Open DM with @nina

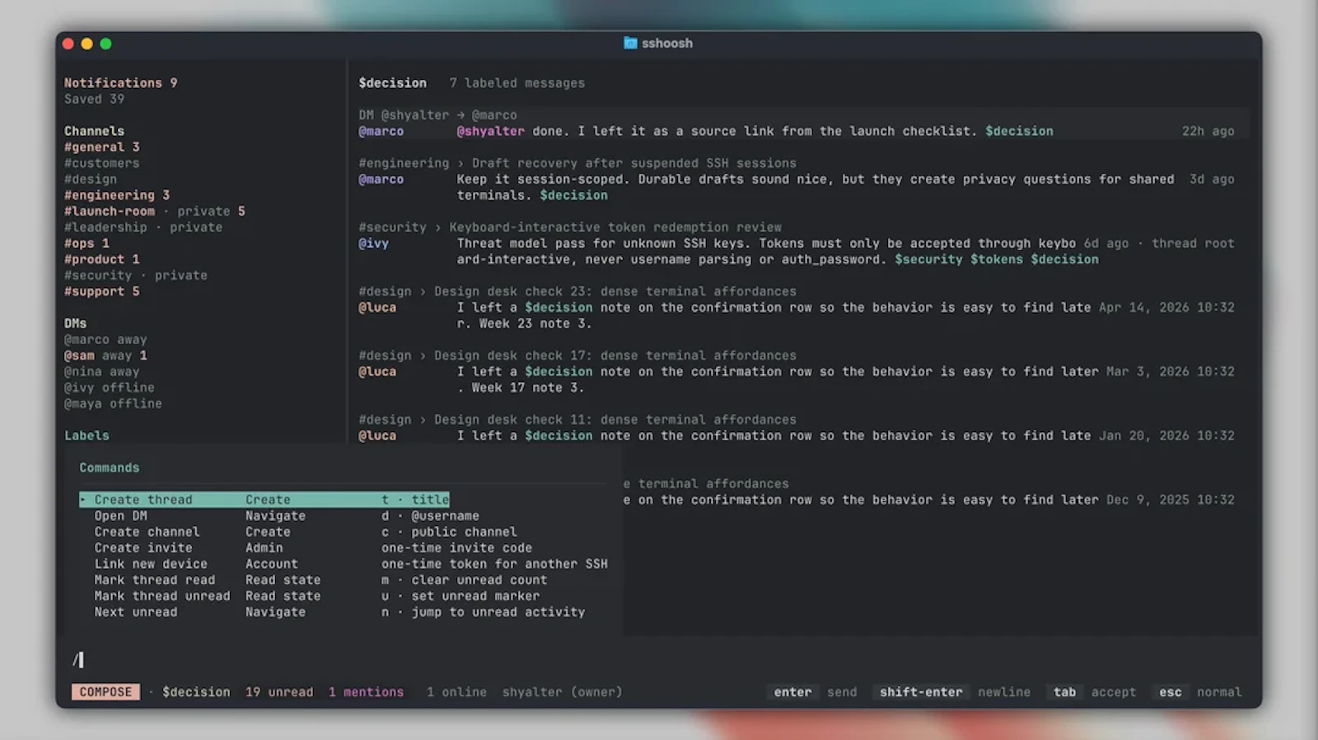tap(101, 372)
